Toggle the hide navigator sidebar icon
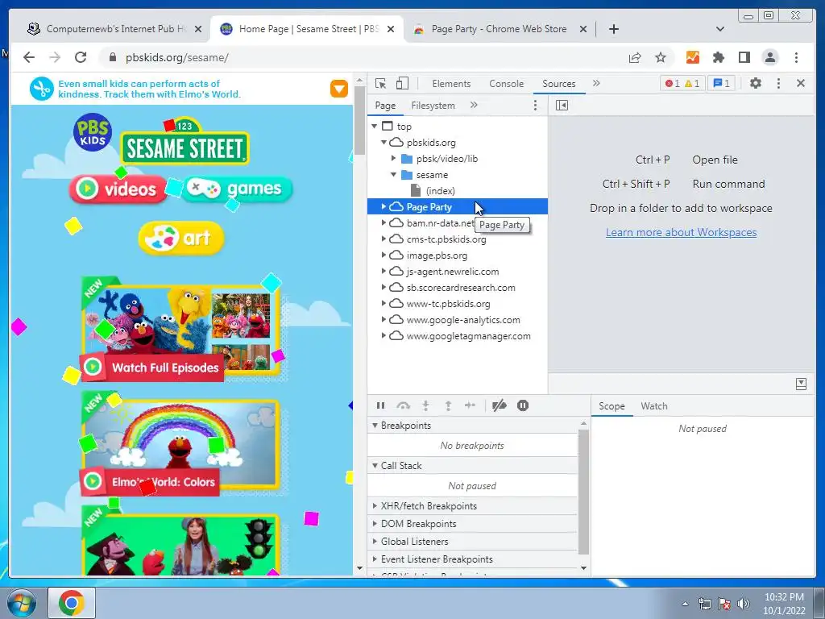Screen dimensions: 825x619 click(x=562, y=106)
